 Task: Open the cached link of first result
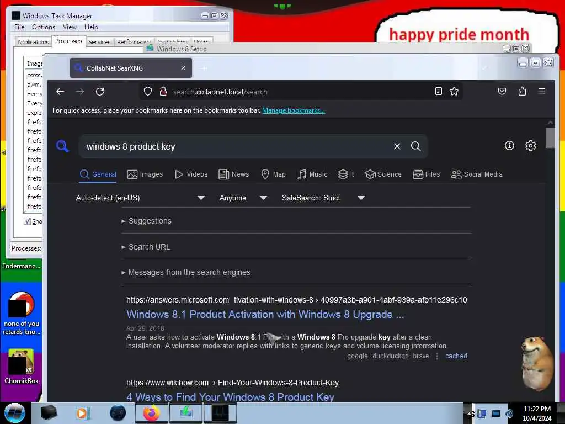point(456,356)
